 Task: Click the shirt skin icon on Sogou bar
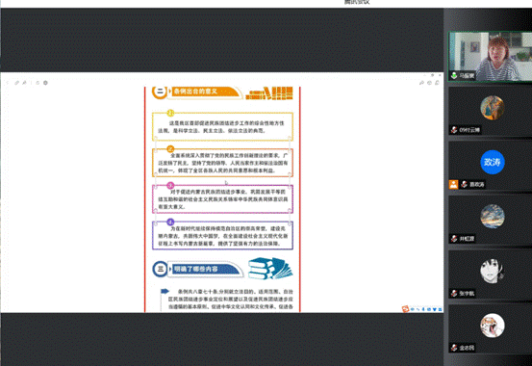[x=435, y=309]
